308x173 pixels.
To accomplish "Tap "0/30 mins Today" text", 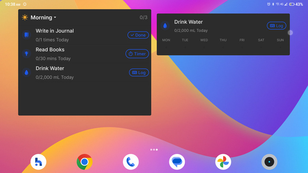I will tap(53, 58).
